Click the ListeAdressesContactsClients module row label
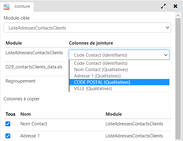 [x=34, y=53]
